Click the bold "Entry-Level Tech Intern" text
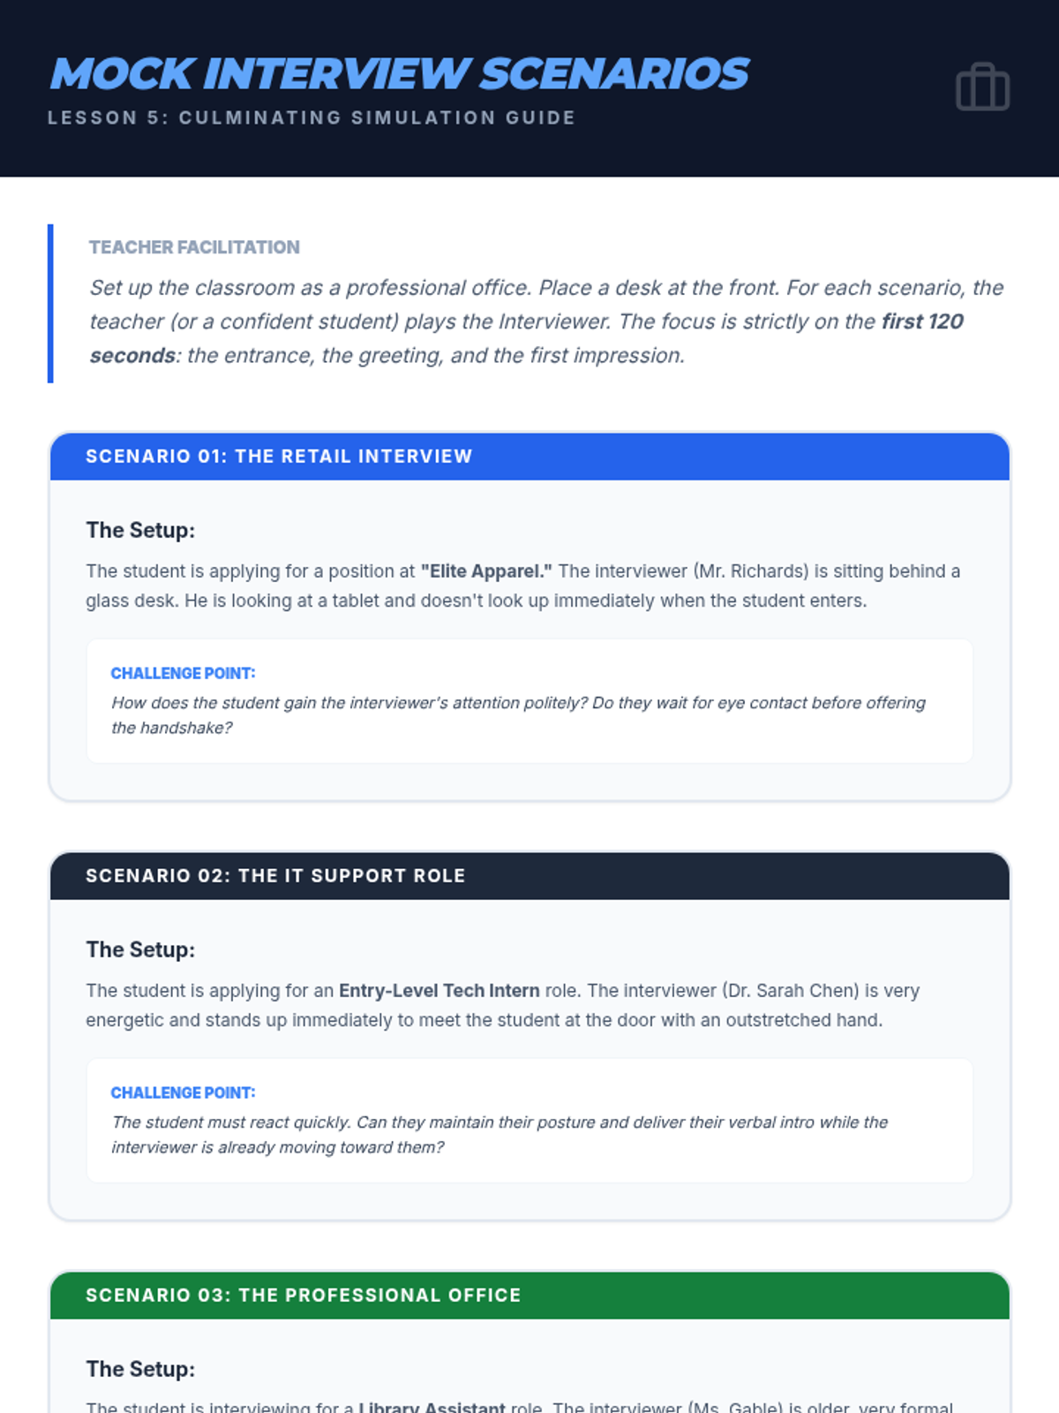This screenshot has width=1059, height=1413. pyautogui.click(x=439, y=991)
